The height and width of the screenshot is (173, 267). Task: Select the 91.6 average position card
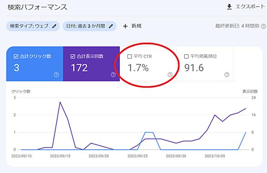(x=205, y=64)
